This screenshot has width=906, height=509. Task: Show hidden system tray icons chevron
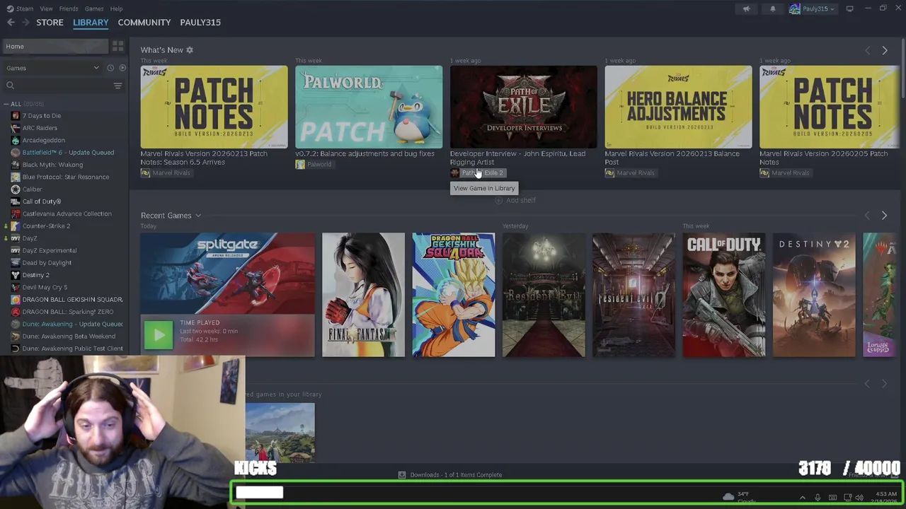click(x=802, y=498)
